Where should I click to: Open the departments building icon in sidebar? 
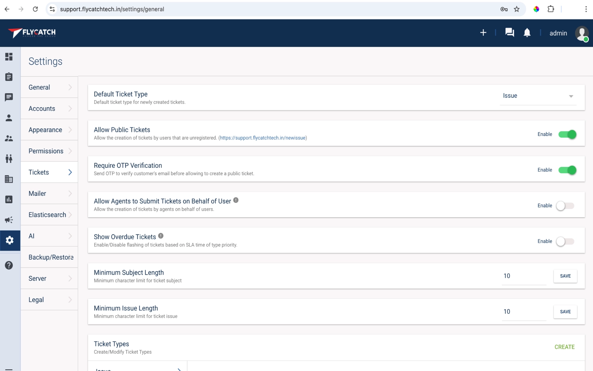click(x=9, y=179)
